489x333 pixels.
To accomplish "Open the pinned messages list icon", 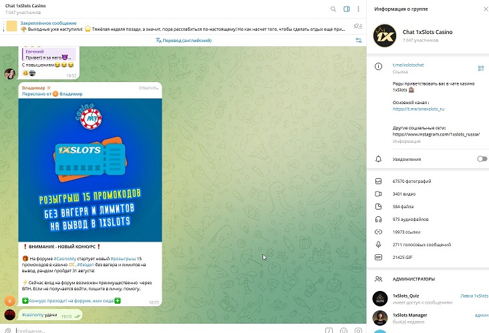I will coord(358,26).
